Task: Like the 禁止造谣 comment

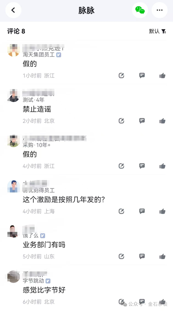Action: (x=162, y=121)
